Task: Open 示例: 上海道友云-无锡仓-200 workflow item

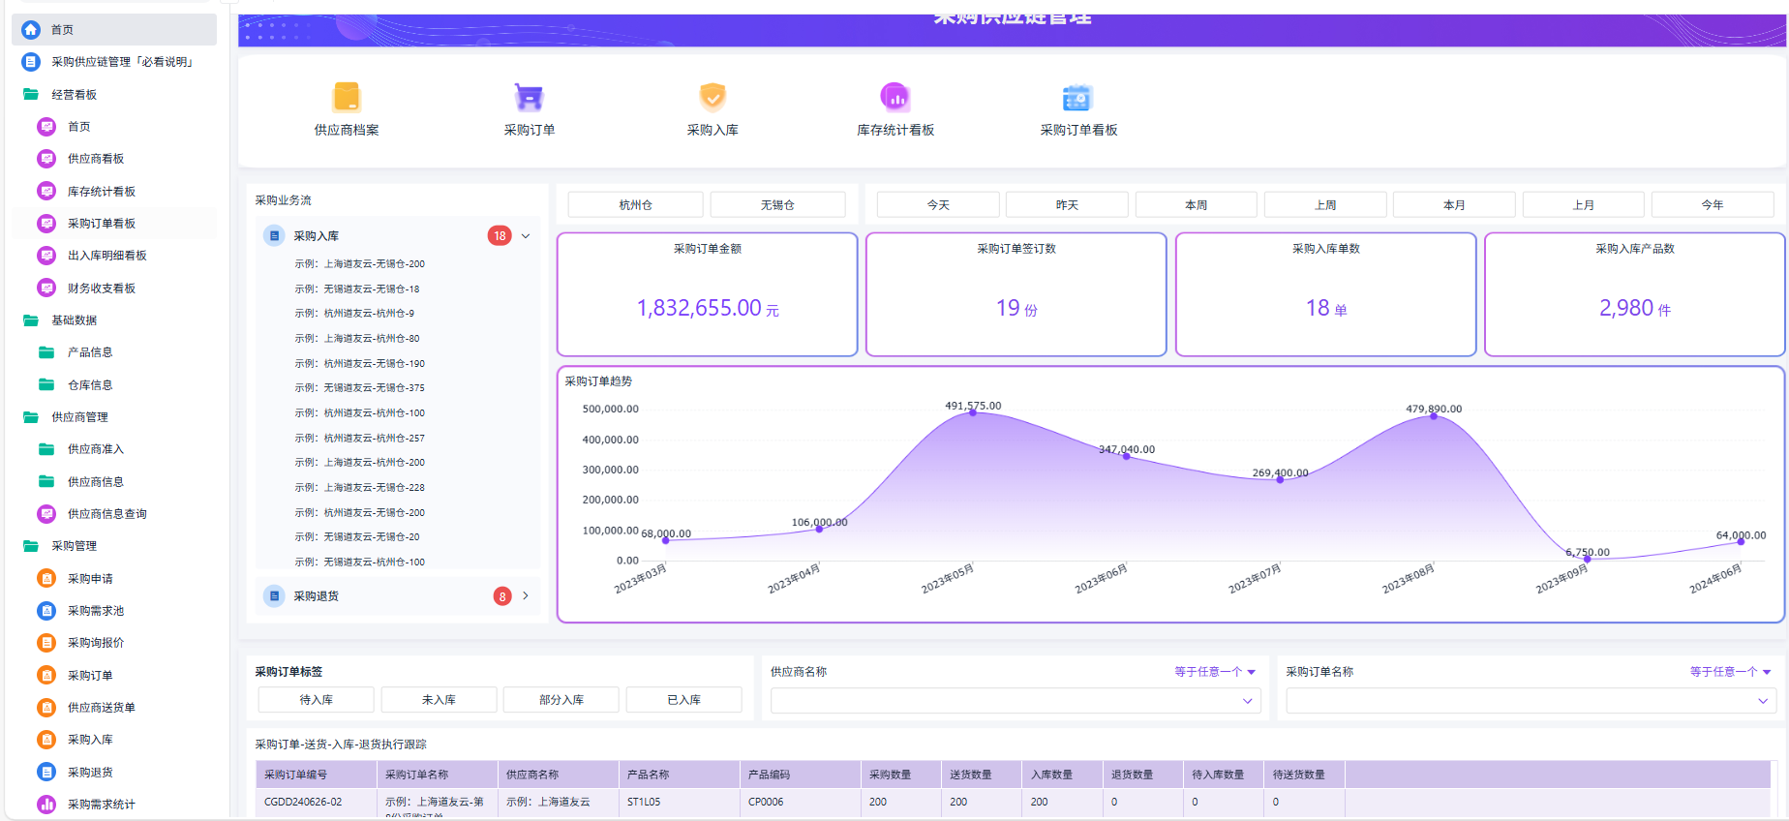Action: coord(360,264)
